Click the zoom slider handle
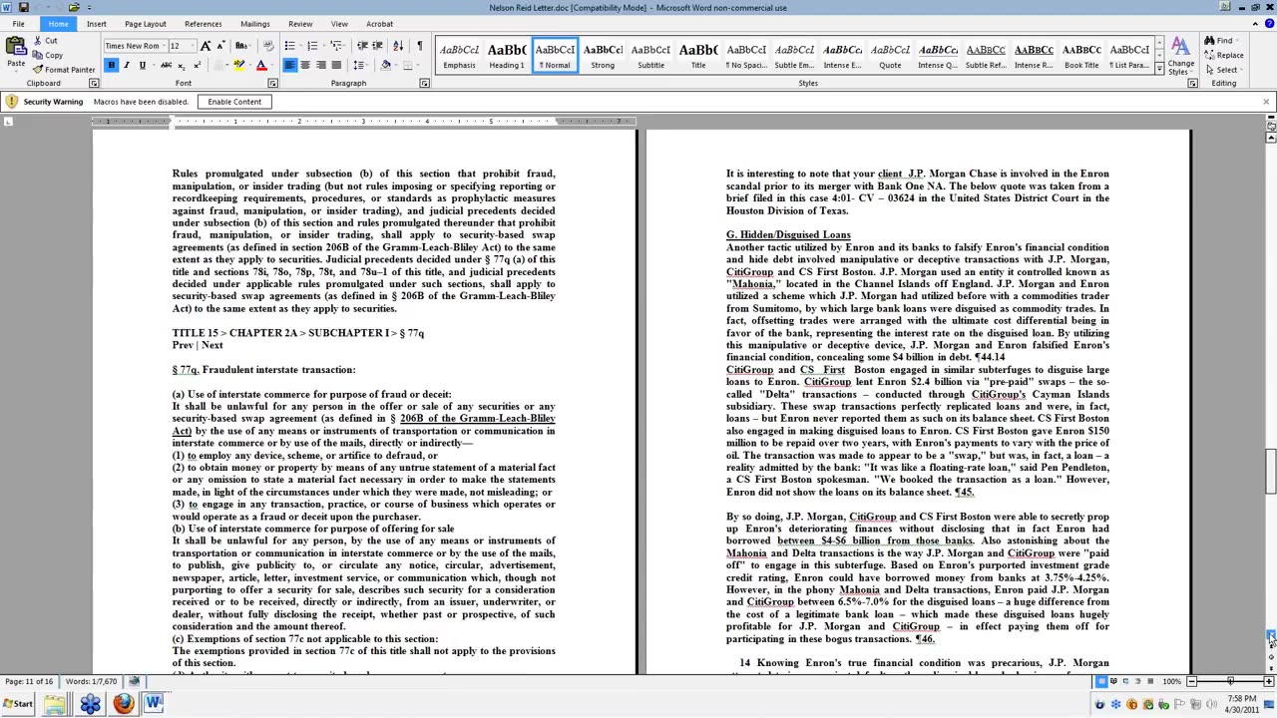The image size is (1277, 718). point(1231,681)
